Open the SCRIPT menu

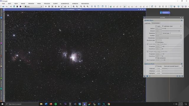pos(56,4)
